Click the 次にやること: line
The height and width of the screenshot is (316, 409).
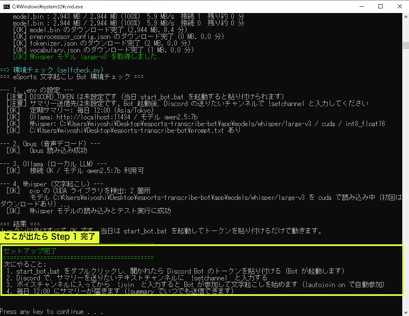coord(25,264)
